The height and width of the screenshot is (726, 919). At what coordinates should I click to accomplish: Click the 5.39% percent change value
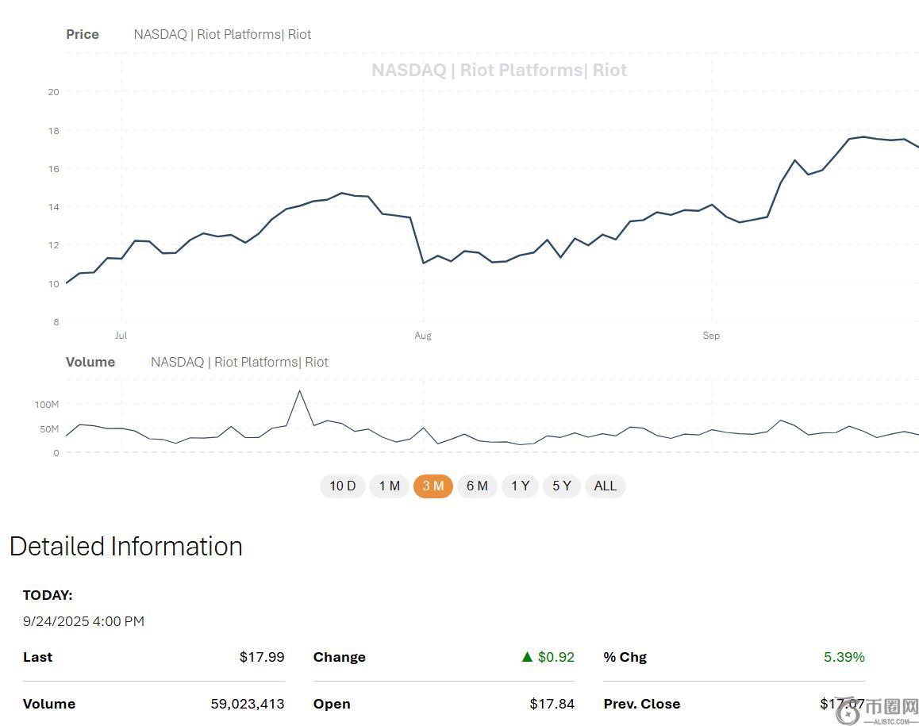844,657
